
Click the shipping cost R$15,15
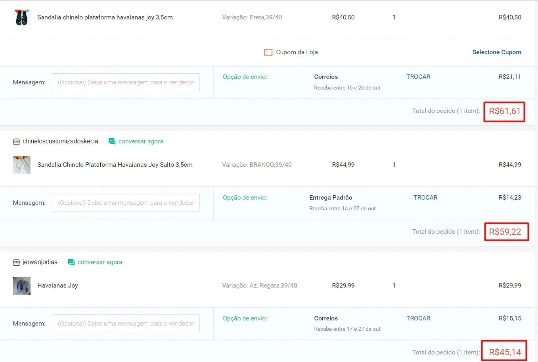point(510,318)
